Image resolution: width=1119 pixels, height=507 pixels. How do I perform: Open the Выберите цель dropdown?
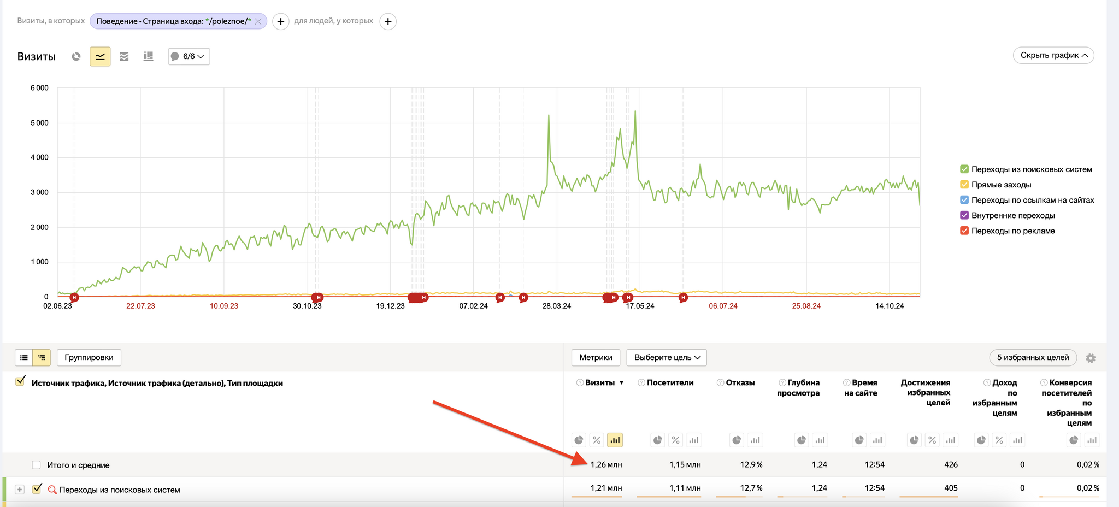(x=667, y=357)
